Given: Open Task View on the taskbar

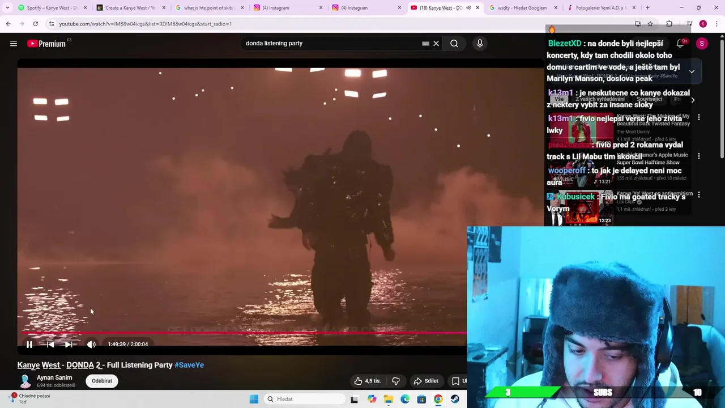Looking at the screenshot, I should tap(354, 399).
